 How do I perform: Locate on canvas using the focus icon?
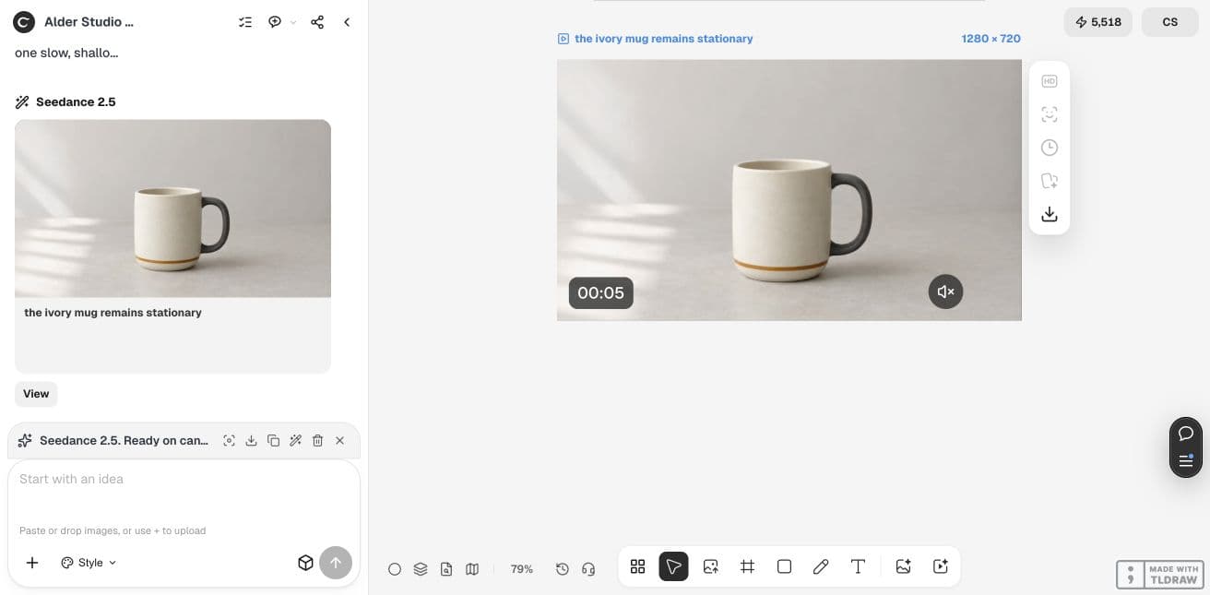(230, 441)
